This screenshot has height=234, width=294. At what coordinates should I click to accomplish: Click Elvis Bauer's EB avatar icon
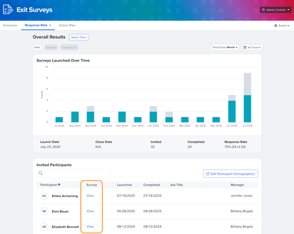(44, 211)
